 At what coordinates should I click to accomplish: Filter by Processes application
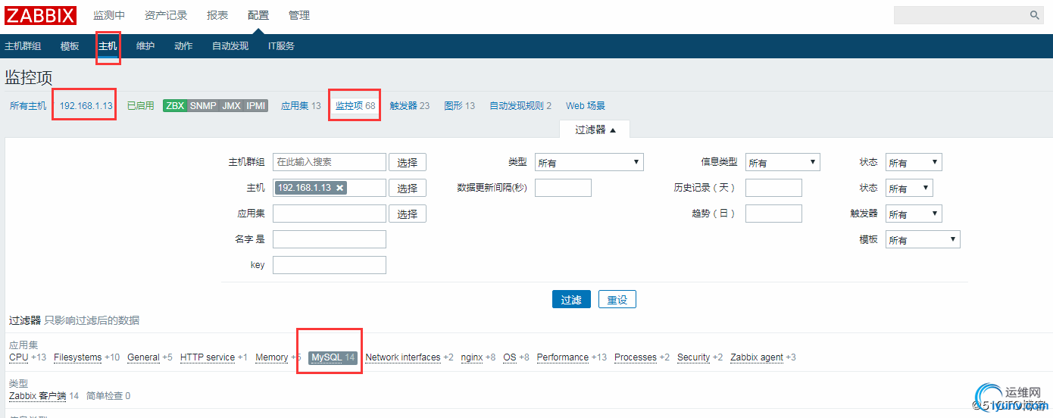[x=636, y=357]
